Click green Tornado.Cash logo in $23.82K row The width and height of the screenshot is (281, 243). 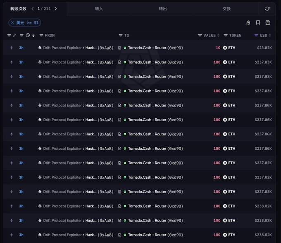[125, 48]
